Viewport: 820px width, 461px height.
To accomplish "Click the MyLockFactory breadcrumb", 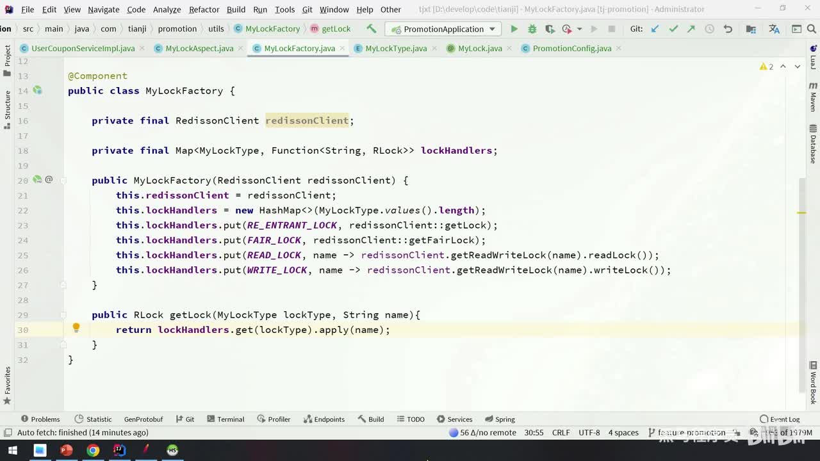I will (267, 29).
